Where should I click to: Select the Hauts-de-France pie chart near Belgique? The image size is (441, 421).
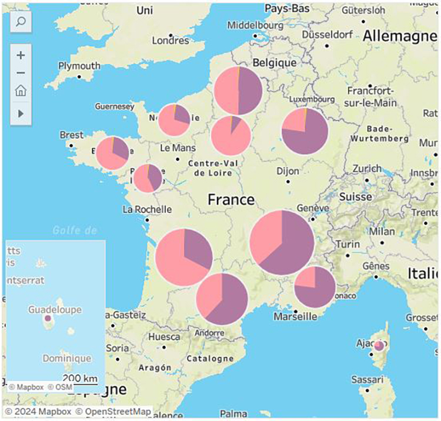coord(238,91)
